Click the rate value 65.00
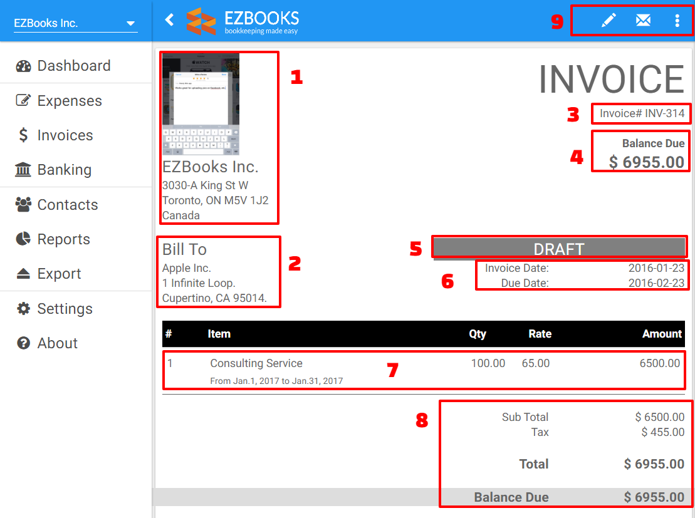Viewport: 695px width, 518px height. 535,363
